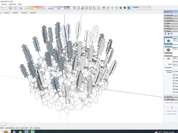178x133 pixels.
Task: Click Add Scene plus icon
Action: (x=168, y=34)
